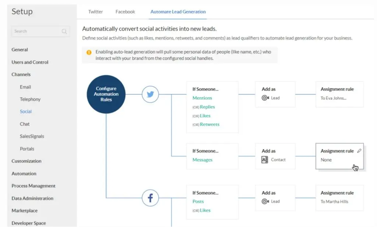377x227 pixels.
Task: Click the Lead target icon in Twitter row
Action: click(x=265, y=98)
